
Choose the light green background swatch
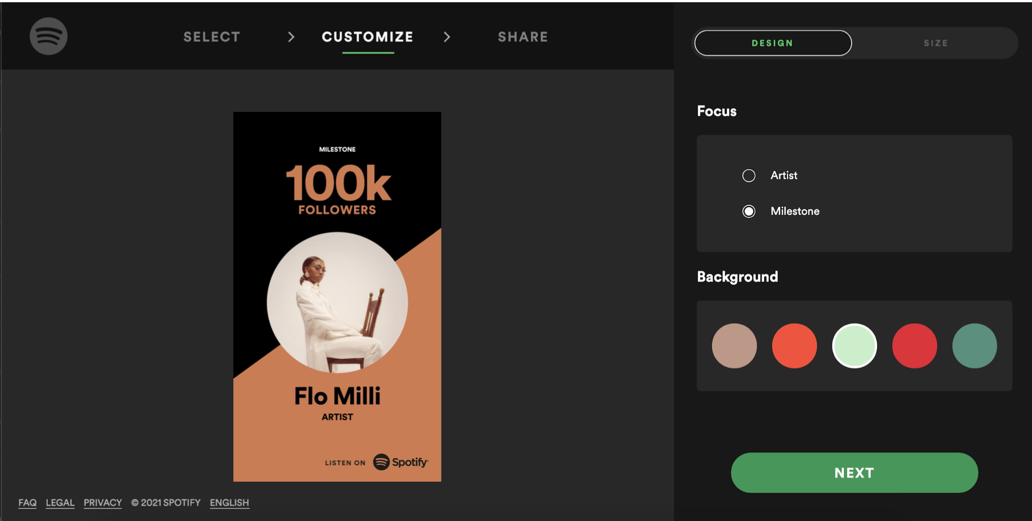click(x=854, y=346)
